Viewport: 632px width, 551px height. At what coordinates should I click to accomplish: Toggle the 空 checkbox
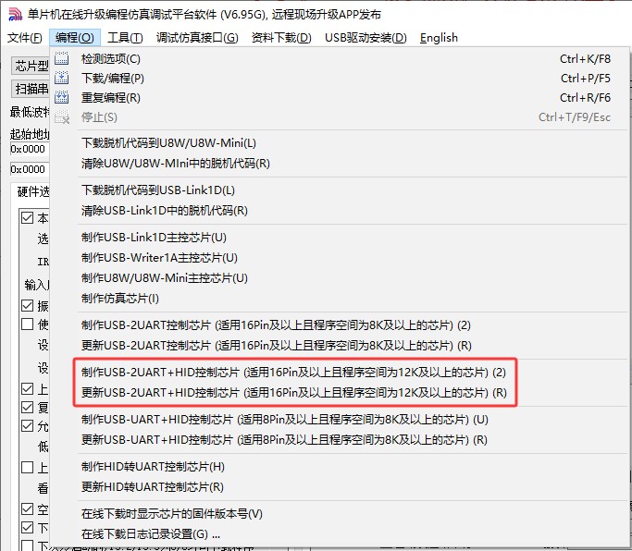pos(27,509)
